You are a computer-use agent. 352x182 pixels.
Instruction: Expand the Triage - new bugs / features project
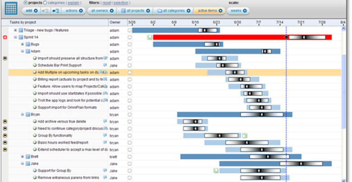click(x=15, y=30)
